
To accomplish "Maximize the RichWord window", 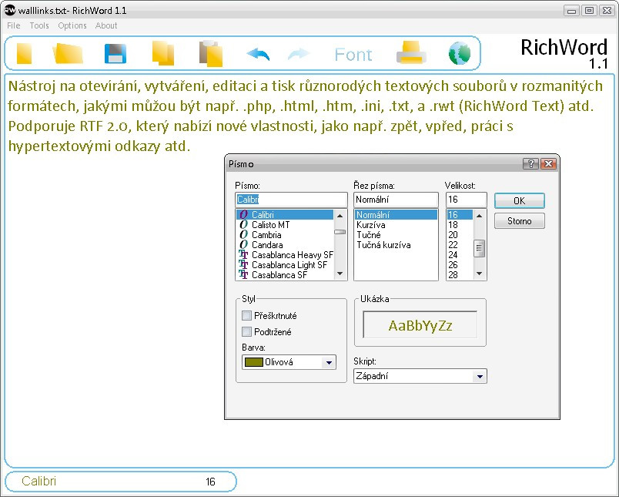I will pos(589,11).
